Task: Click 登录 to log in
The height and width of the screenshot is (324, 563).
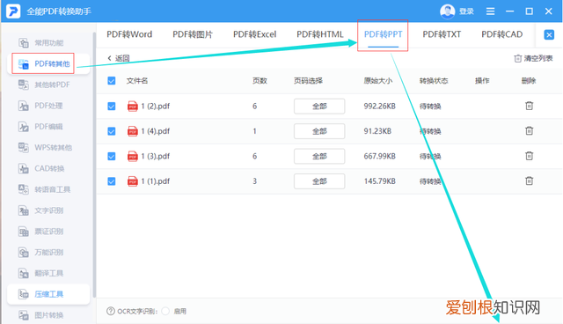Action: pyautogui.click(x=466, y=11)
